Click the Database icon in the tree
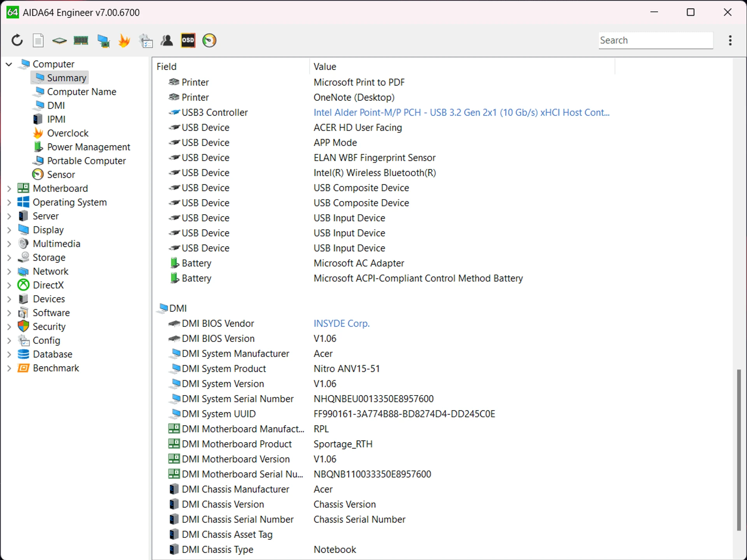747x560 pixels. point(23,354)
